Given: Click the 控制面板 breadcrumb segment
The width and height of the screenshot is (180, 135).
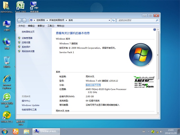Looking at the screenshot, I should (x=41, y=20).
